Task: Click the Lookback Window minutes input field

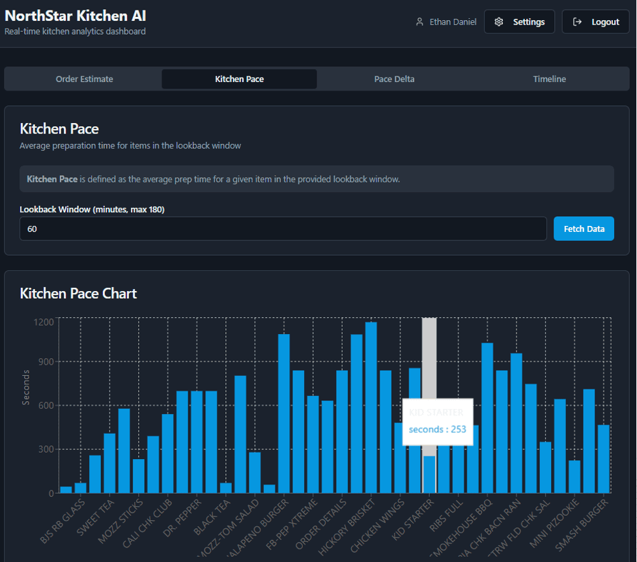Action: point(283,229)
